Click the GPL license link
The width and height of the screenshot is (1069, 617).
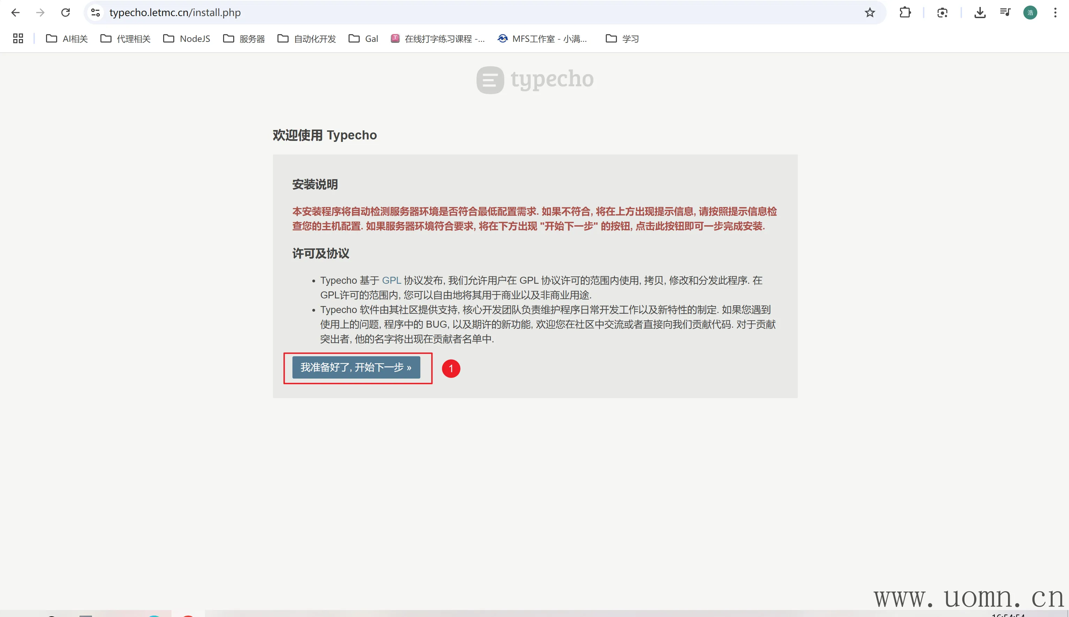click(x=391, y=280)
